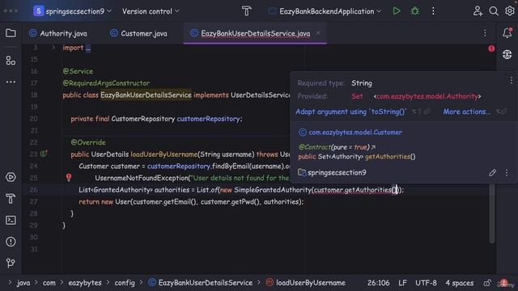The image size is (518, 291).
Task: Open the Notifications bell icon
Action: point(507,32)
